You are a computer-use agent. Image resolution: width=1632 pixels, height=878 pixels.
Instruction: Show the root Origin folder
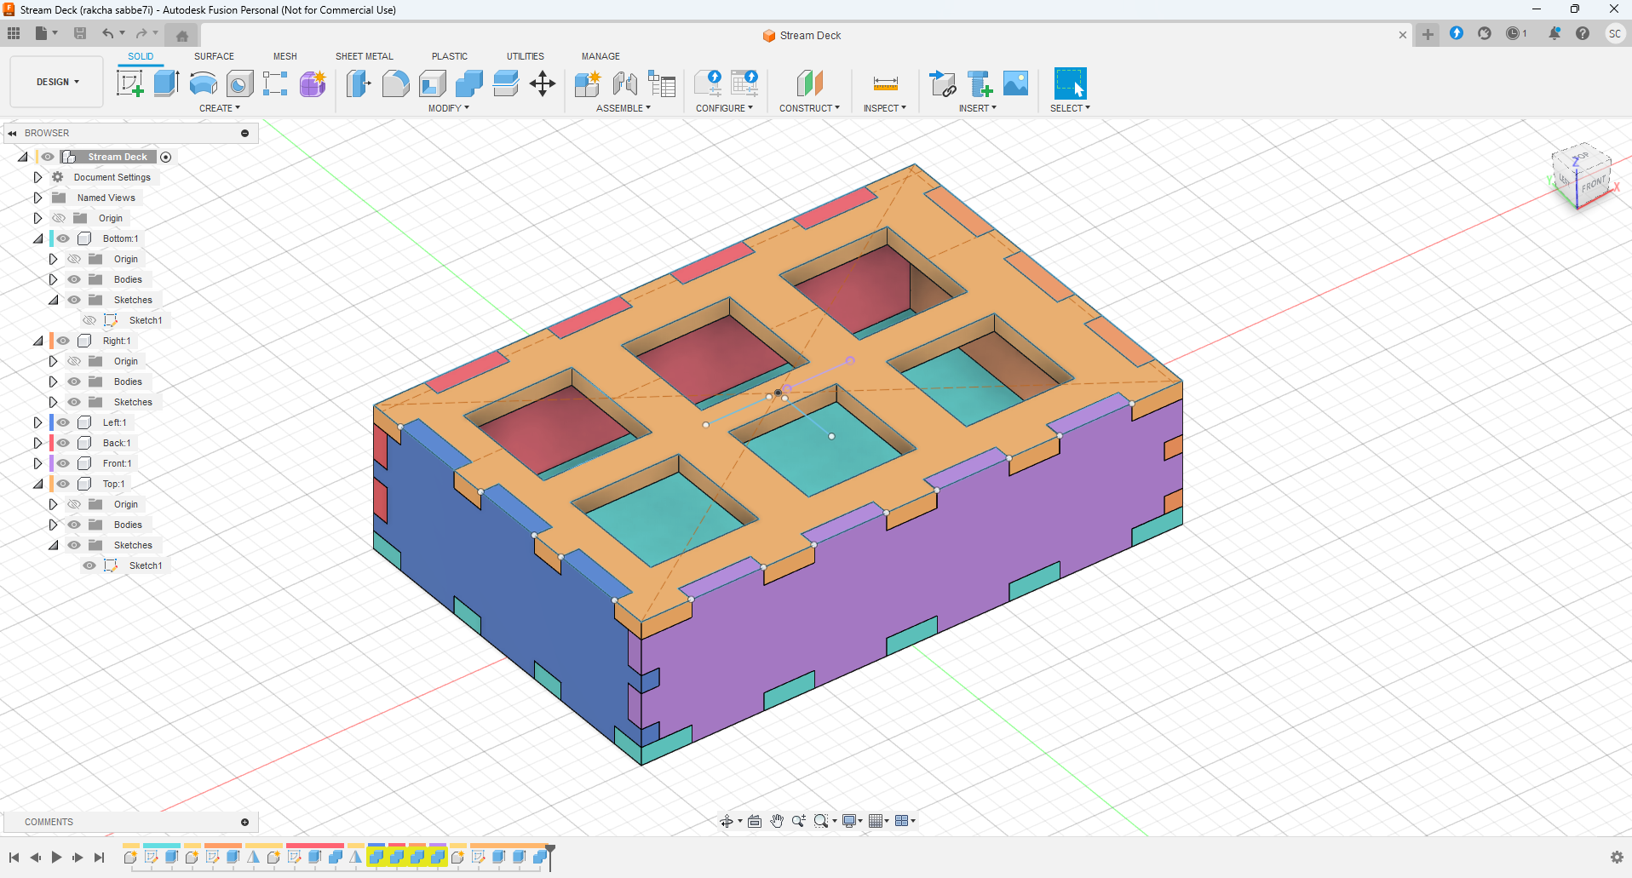pos(59,218)
